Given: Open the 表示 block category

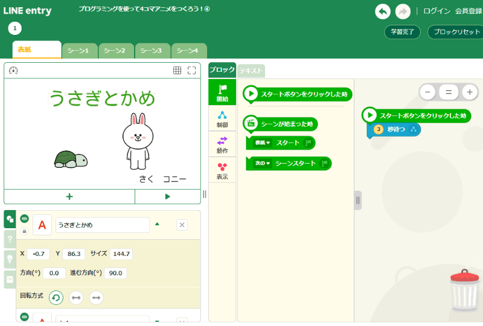Looking at the screenshot, I should (x=222, y=170).
